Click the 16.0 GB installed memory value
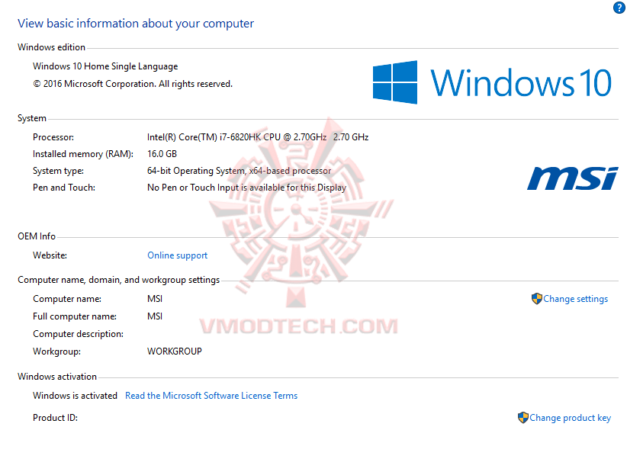Screen dimensions: 627x459 162,154
